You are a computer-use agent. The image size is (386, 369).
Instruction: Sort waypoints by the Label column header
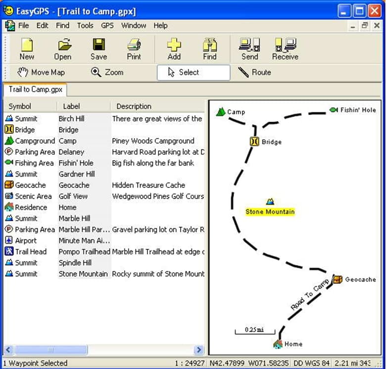tap(71, 106)
